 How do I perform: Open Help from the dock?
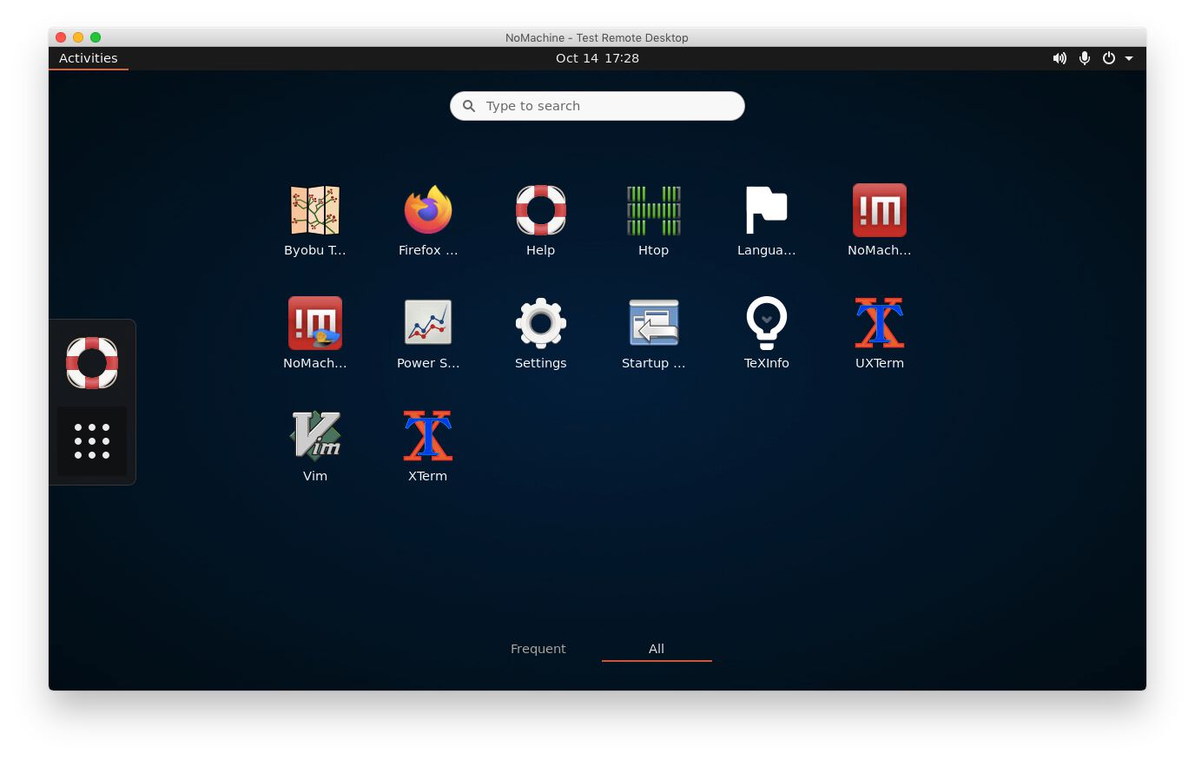click(x=91, y=362)
